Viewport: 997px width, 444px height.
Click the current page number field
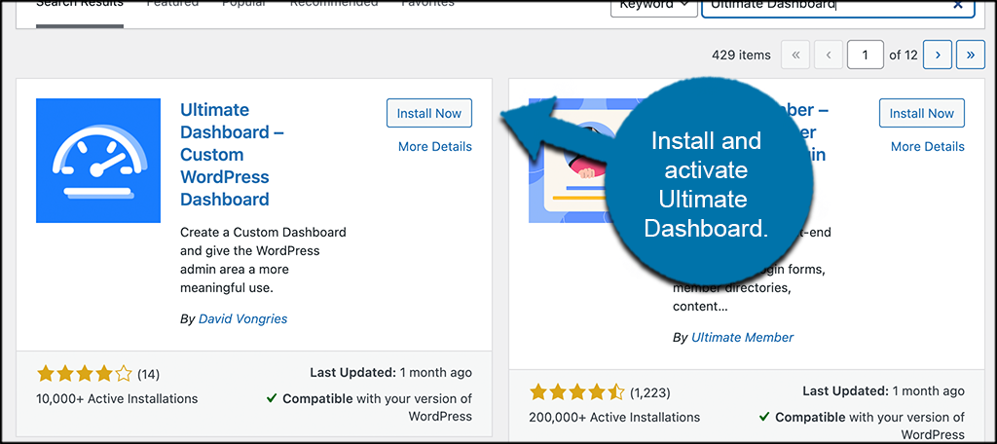click(x=866, y=55)
